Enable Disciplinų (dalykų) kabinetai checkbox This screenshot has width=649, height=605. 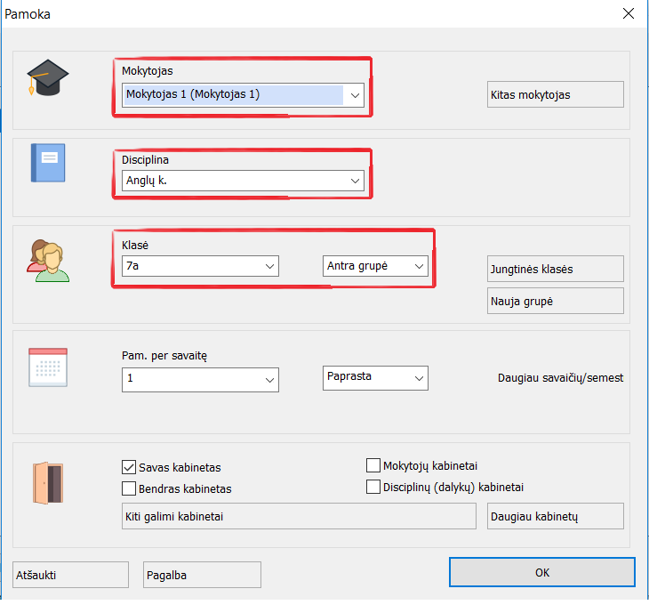click(373, 487)
